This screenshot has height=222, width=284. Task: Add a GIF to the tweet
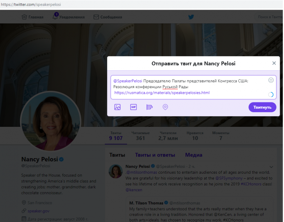[x=133, y=107]
